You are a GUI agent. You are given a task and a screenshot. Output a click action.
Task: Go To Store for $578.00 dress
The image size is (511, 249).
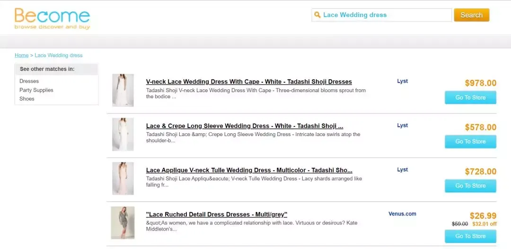pyautogui.click(x=470, y=142)
